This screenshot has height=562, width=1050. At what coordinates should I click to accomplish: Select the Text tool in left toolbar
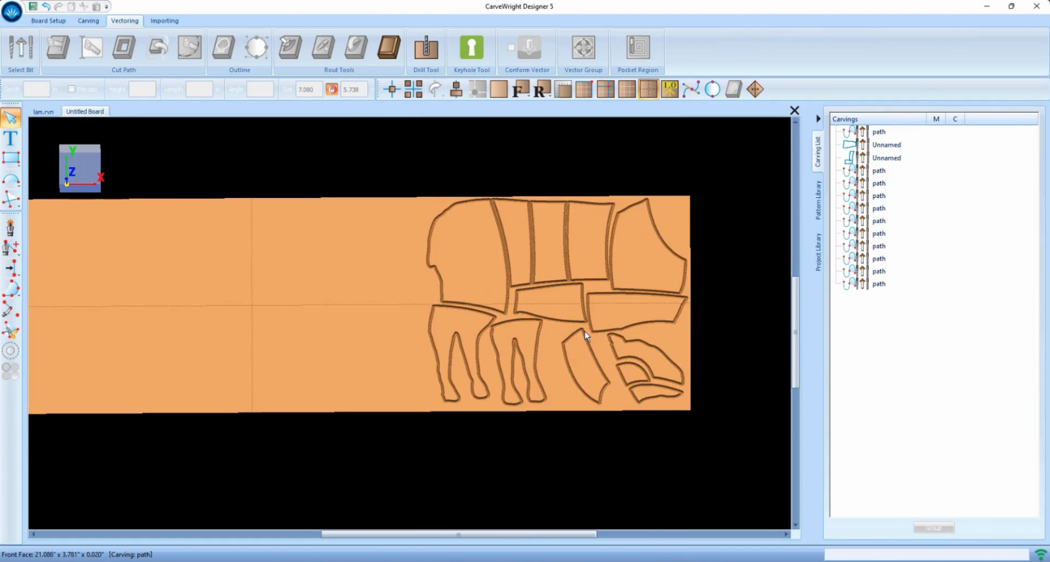point(10,138)
